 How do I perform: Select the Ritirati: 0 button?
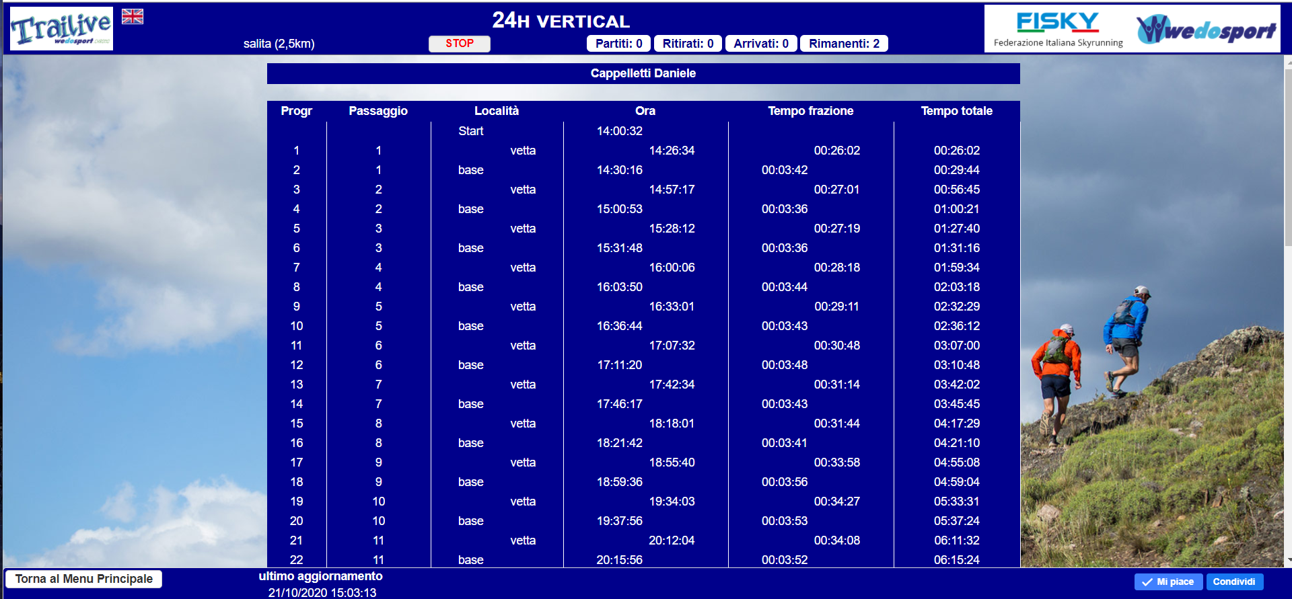[x=688, y=44]
